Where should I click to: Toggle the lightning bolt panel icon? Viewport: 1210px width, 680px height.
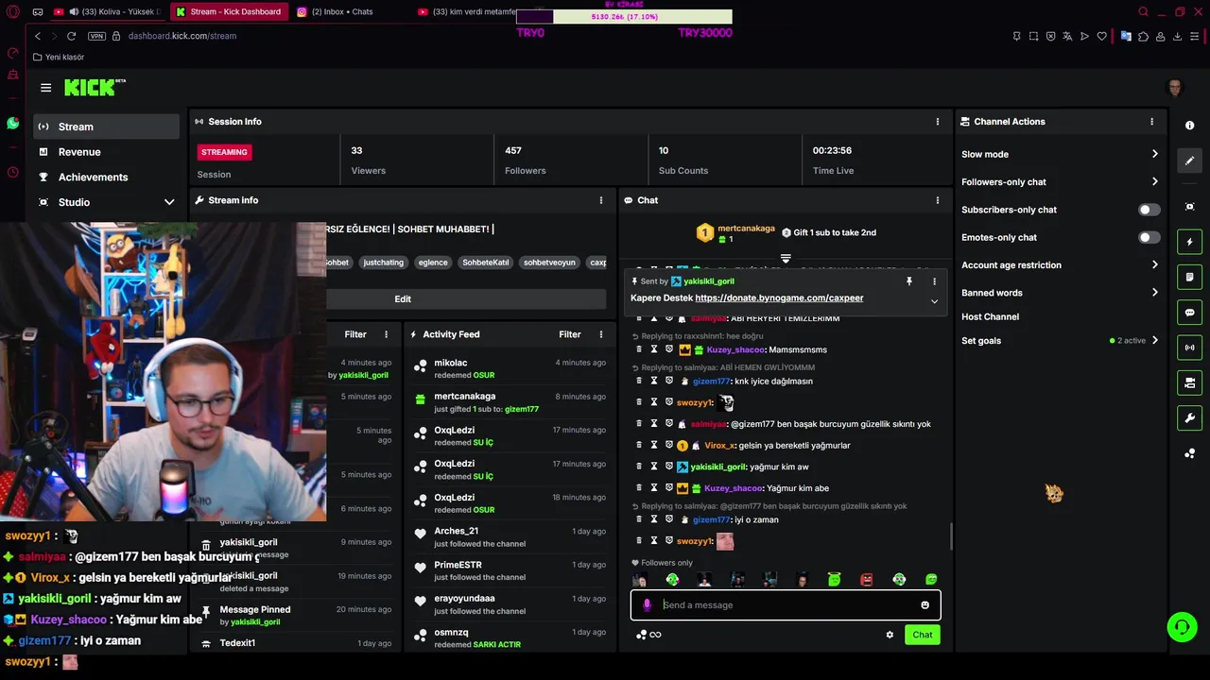tap(1189, 242)
